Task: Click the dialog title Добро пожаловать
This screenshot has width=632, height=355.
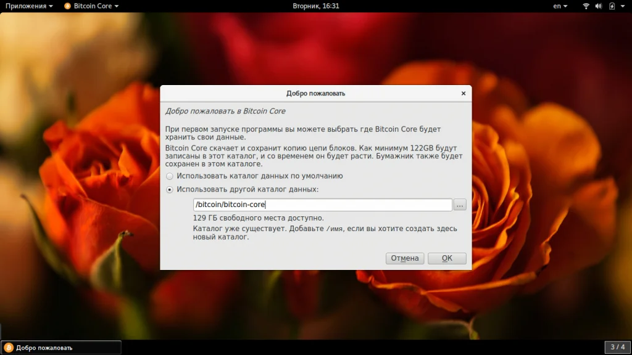Action: point(315,94)
